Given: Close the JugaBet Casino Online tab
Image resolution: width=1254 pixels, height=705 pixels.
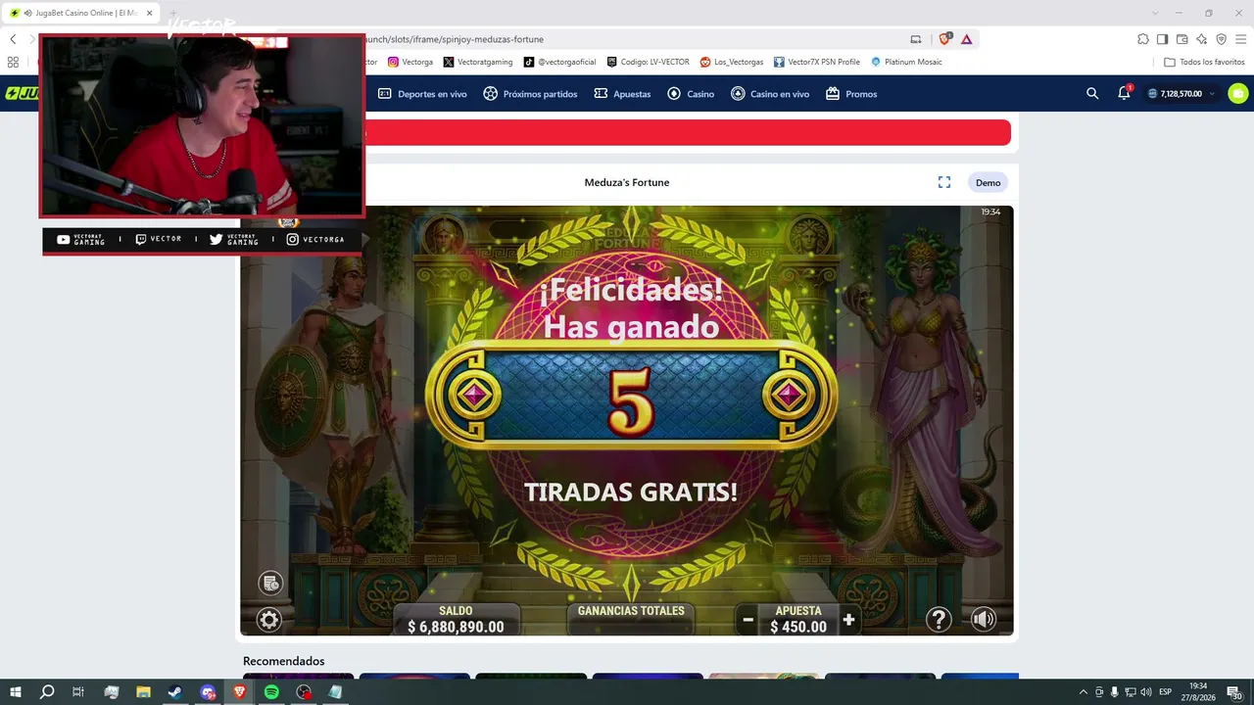Looking at the screenshot, I should point(150,13).
